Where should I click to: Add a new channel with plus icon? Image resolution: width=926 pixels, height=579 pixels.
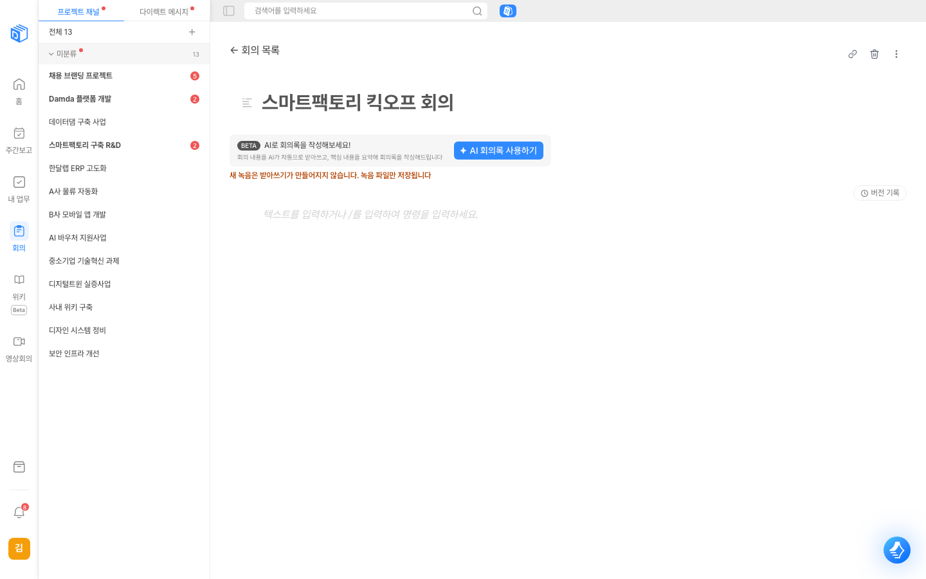pos(192,32)
